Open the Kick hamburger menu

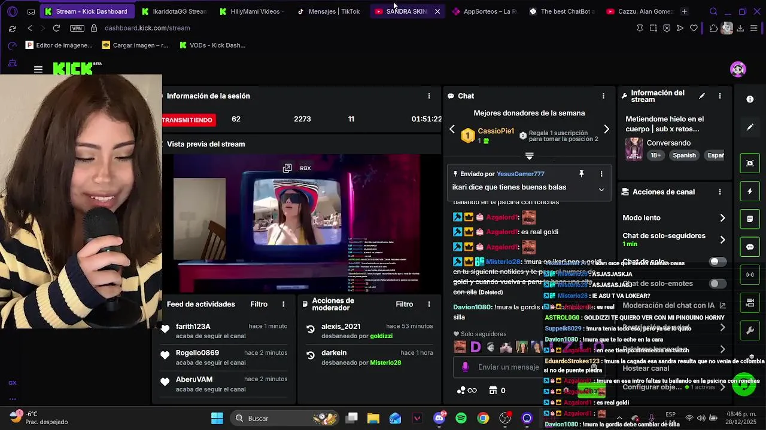point(38,70)
